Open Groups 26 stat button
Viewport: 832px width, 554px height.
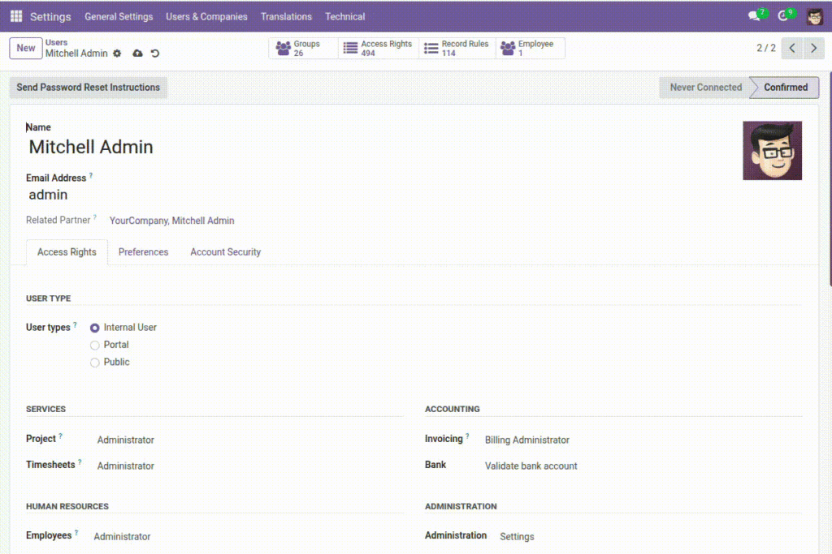tap(304, 48)
